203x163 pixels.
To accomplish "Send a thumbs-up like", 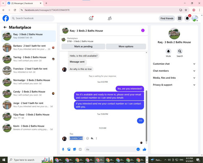I will (x=145, y=150).
